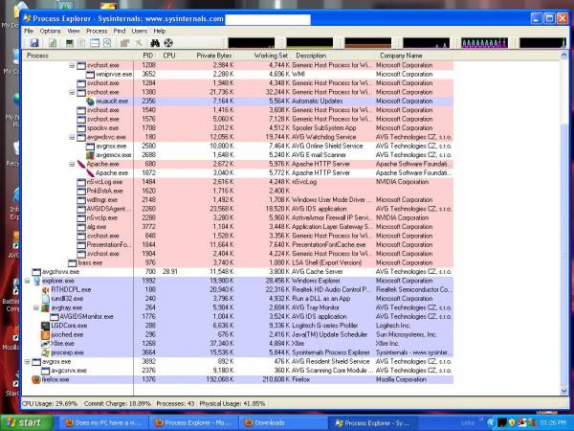Click the wuauclt.exe globe icon
Viewport: 574px width, 431px height.
tap(91, 102)
